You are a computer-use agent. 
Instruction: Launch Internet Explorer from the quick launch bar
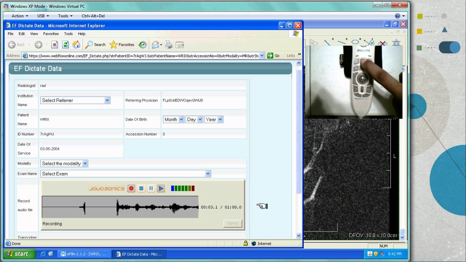coord(43,254)
